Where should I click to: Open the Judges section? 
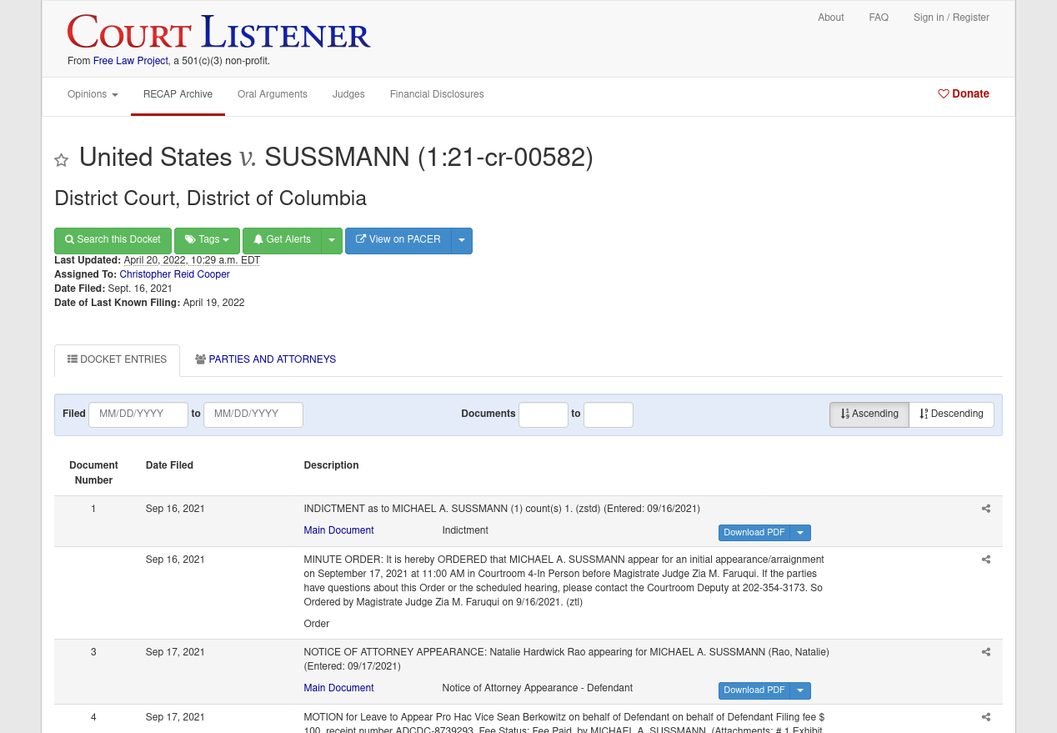click(x=348, y=95)
